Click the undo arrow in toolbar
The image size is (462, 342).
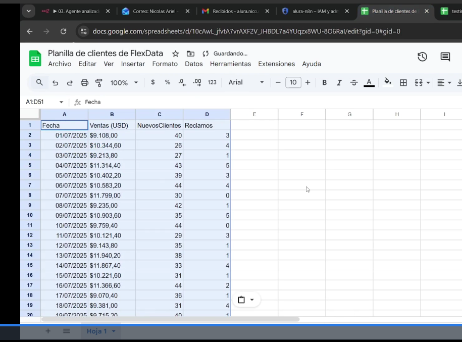point(55,82)
